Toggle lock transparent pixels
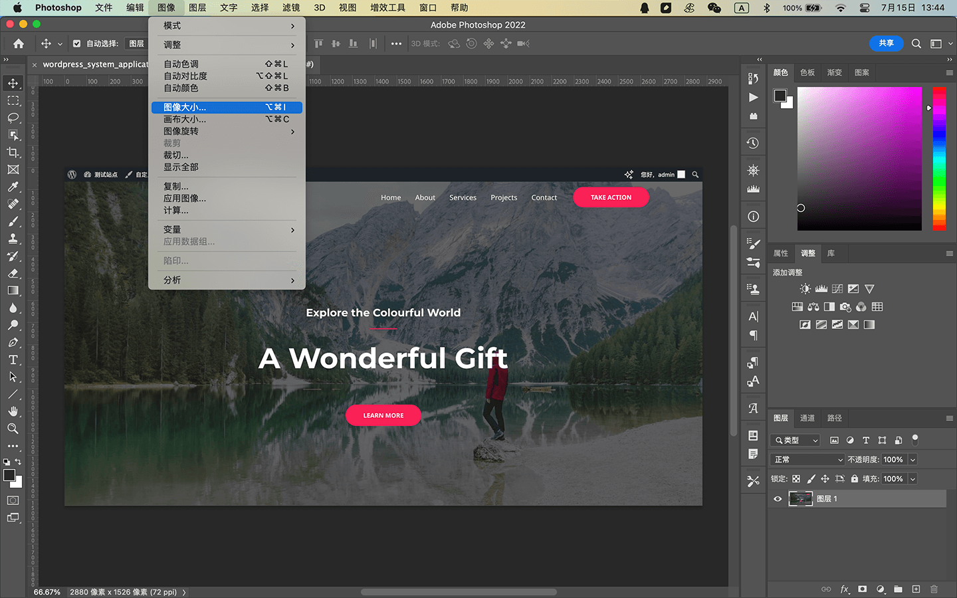Viewport: 957px width, 598px height. click(x=796, y=478)
